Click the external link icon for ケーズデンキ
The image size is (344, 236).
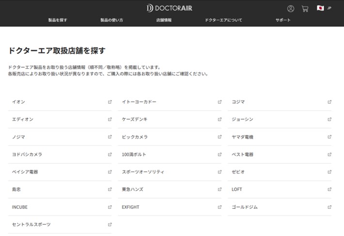[219, 119]
